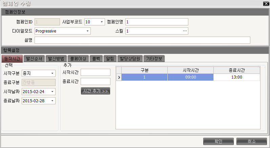This screenshot has height=148, width=270.
Task: Click the ellipsis button in 스킬 field
Action: tap(185, 31)
